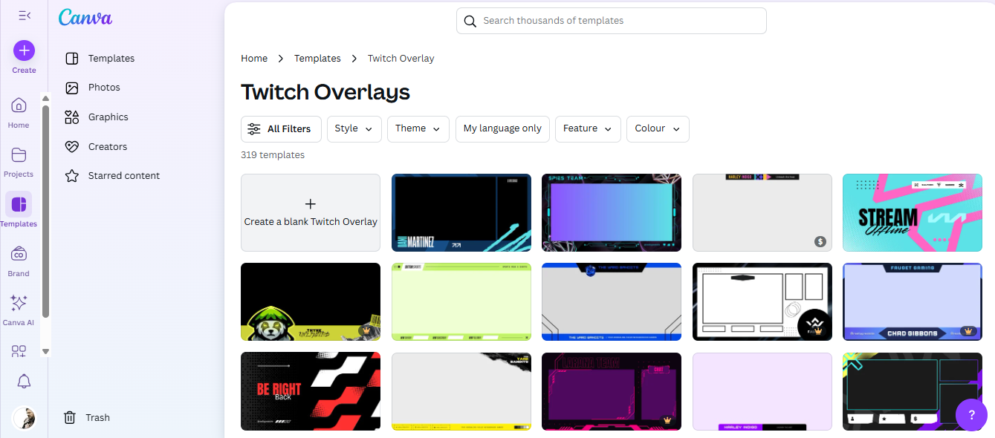Expand the Colour filter dropdown
Image resolution: width=995 pixels, height=438 pixels.
tap(658, 129)
